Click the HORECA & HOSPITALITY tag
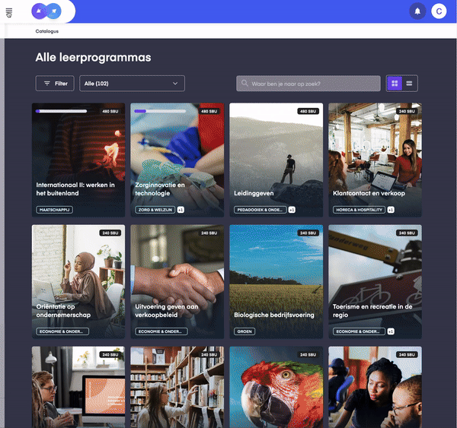457x428 pixels. 359,210
